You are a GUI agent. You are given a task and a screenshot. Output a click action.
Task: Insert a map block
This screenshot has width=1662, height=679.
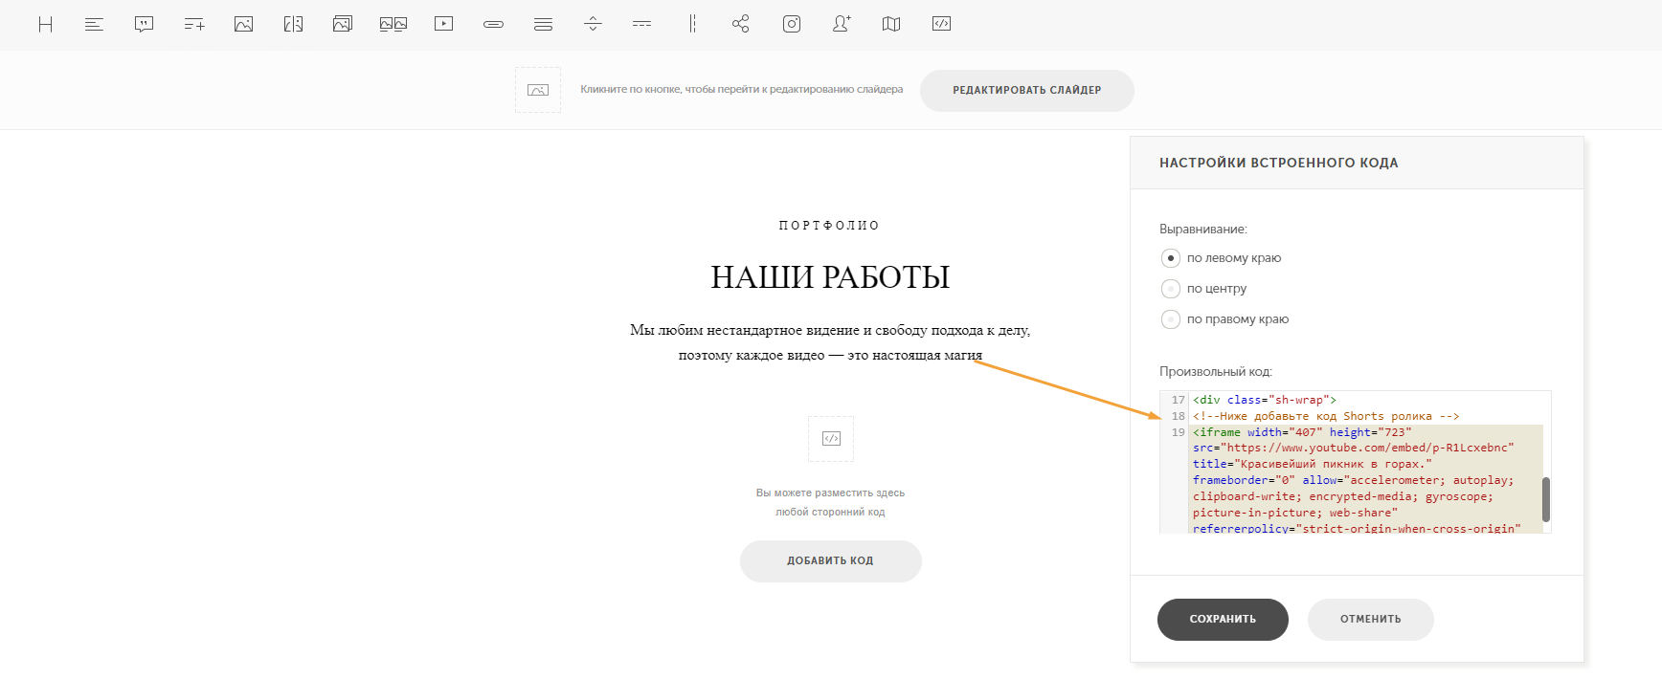tap(891, 24)
